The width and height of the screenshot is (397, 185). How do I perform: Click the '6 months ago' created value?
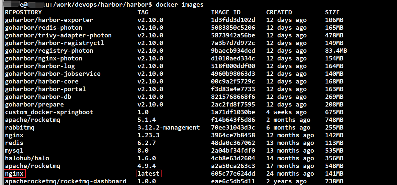(288, 128)
